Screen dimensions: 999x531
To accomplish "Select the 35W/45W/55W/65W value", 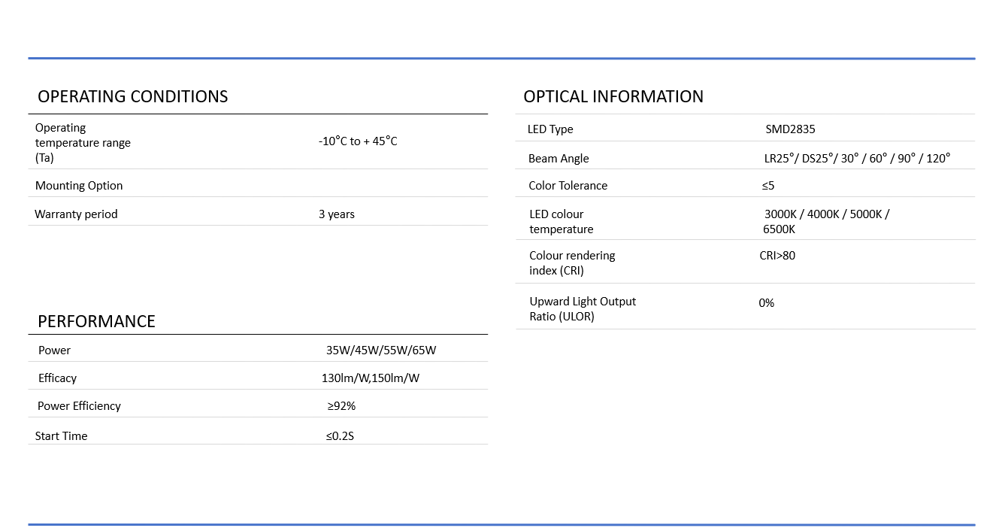I will pyautogui.click(x=381, y=350).
